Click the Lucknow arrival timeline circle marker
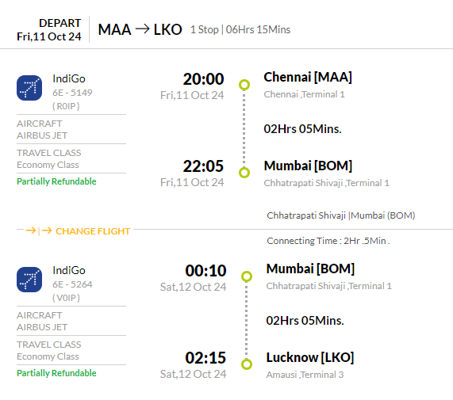The image size is (453, 400). tap(247, 364)
